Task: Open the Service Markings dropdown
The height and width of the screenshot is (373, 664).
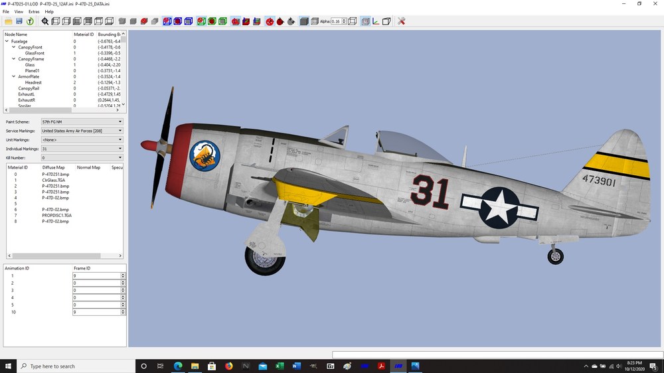Action: tap(82, 131)
